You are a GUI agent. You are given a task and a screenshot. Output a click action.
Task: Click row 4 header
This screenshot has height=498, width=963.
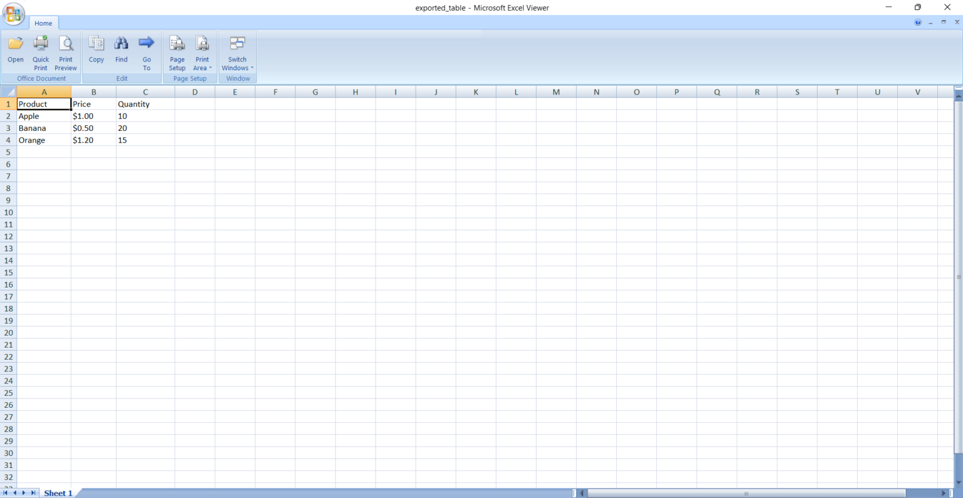pyautogui.click(x=8, y=140)
